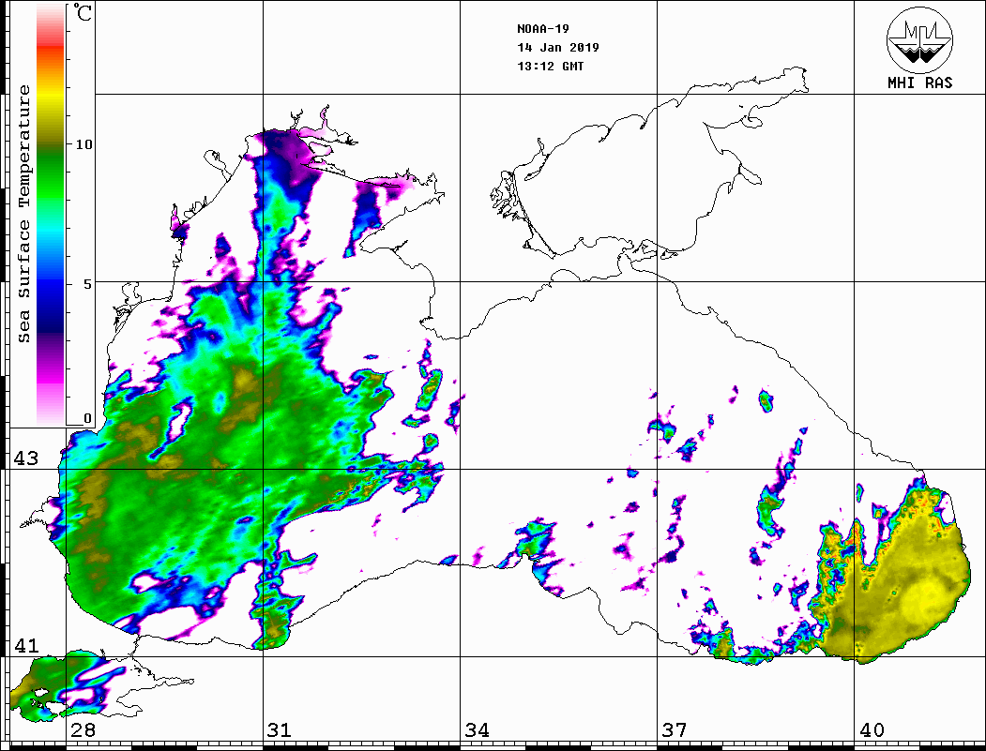This screenshot has height=751, width=986.
Task: Click the '5' tick on color scale
Action: pyautogui.click(x=87, y=284)
